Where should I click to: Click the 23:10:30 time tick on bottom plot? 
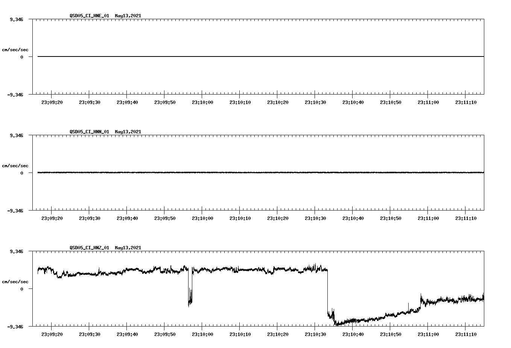315,333
